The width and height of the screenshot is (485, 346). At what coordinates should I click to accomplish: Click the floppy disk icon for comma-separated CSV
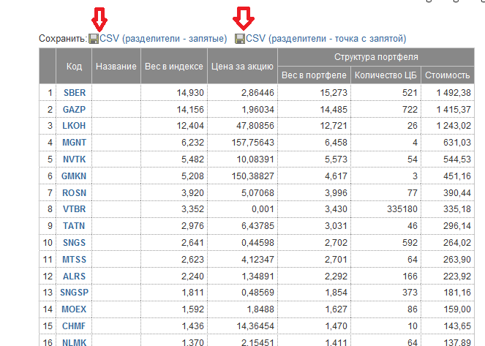(94, 38)
